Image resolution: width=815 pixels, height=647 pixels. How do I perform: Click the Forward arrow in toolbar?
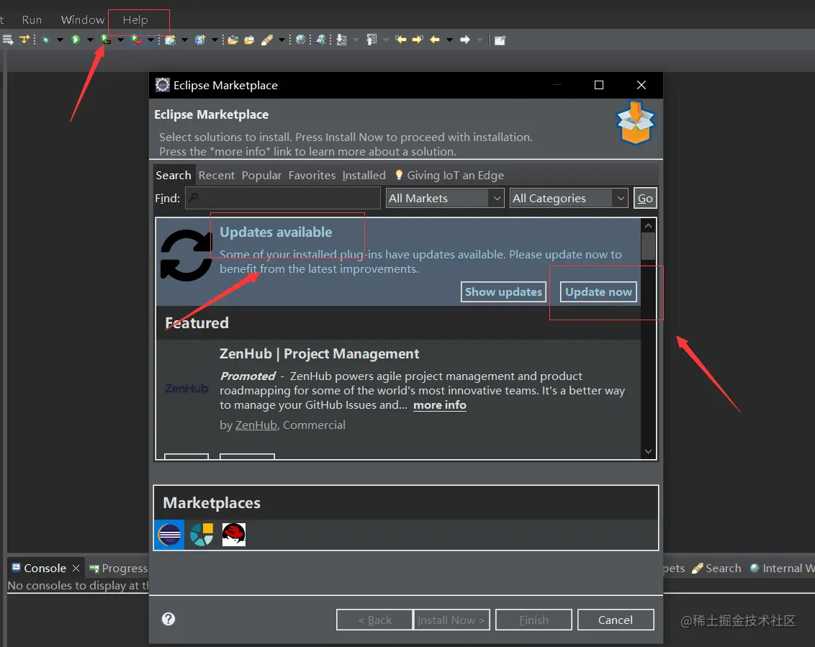pyautogui.click(x=465, y=40)
